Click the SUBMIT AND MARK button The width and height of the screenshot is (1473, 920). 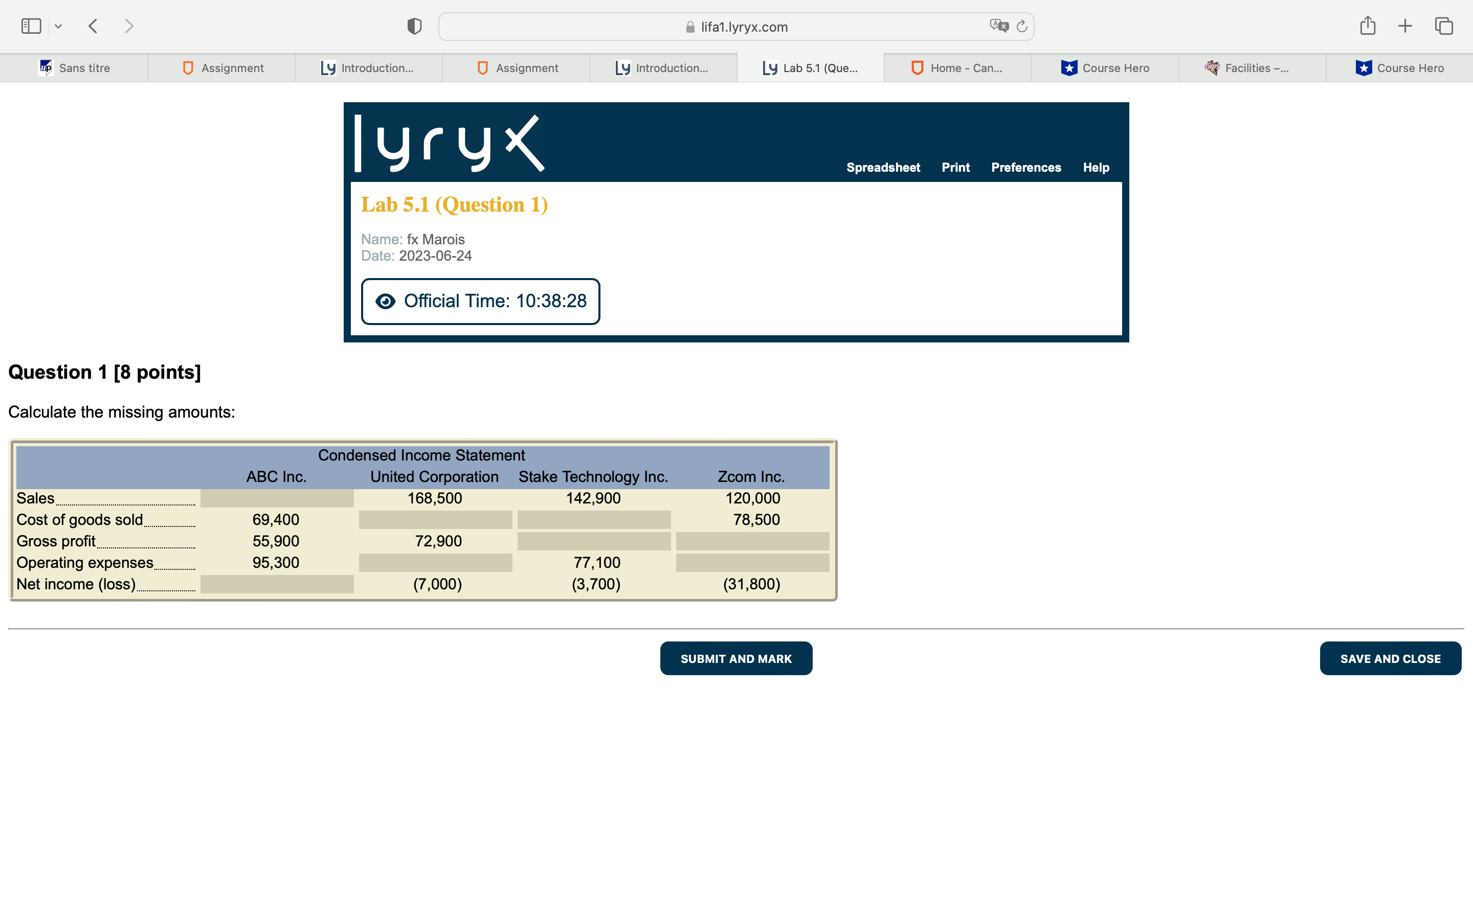pyautogui.click(x=735, y=658)
